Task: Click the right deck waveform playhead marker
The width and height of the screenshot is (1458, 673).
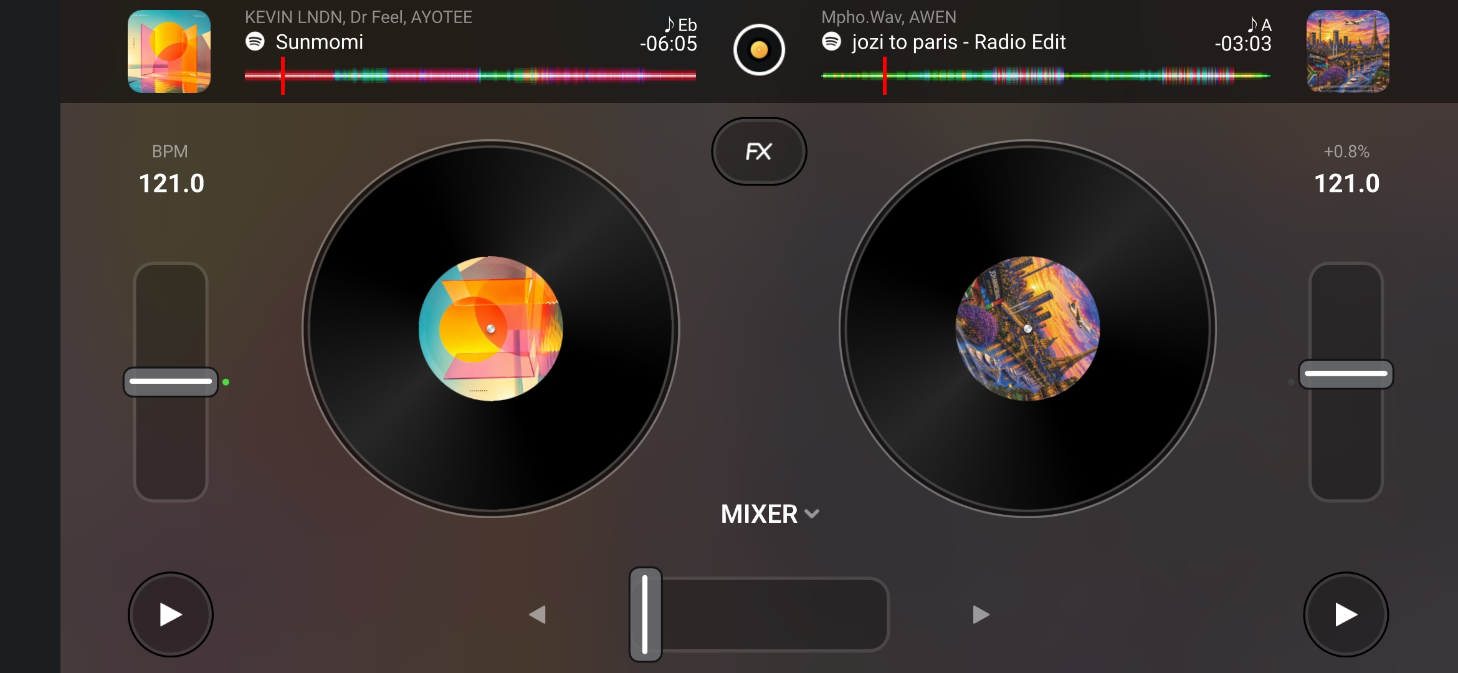Action: [884, 75]
